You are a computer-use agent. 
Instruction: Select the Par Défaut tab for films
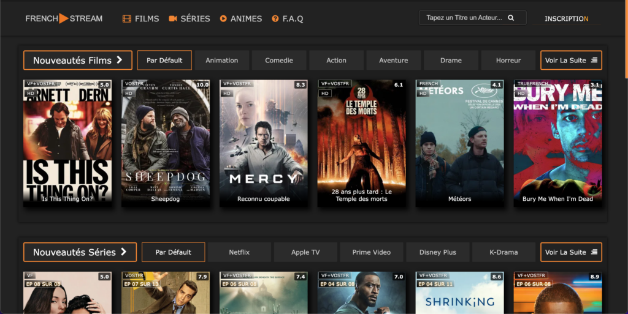(x=164, y=61)
